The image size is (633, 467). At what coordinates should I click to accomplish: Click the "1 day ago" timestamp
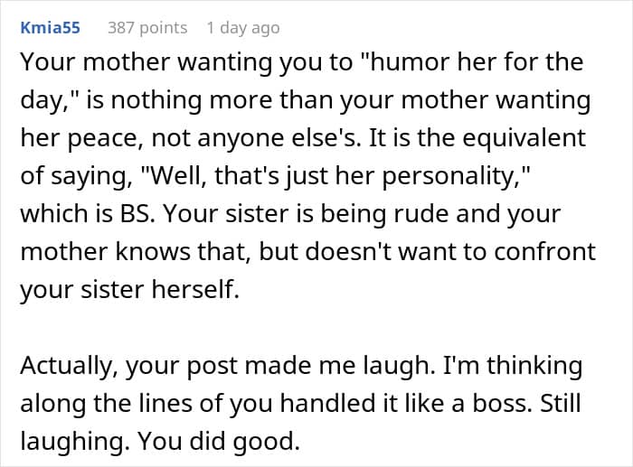pos(242,28)
